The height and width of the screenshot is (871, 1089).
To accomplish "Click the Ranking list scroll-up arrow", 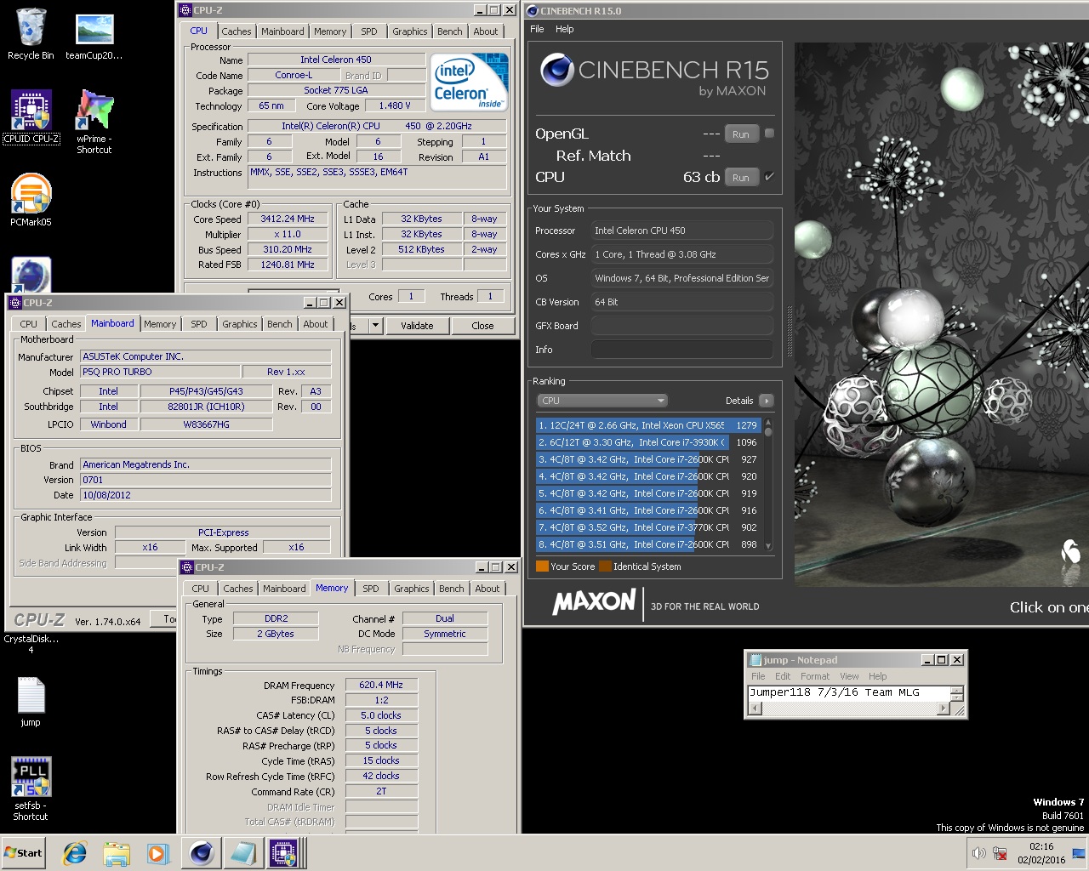I will [768, 422].
